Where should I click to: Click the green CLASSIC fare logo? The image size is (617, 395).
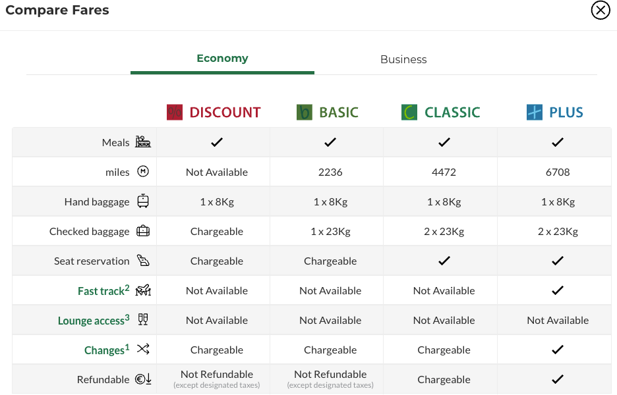409,113
